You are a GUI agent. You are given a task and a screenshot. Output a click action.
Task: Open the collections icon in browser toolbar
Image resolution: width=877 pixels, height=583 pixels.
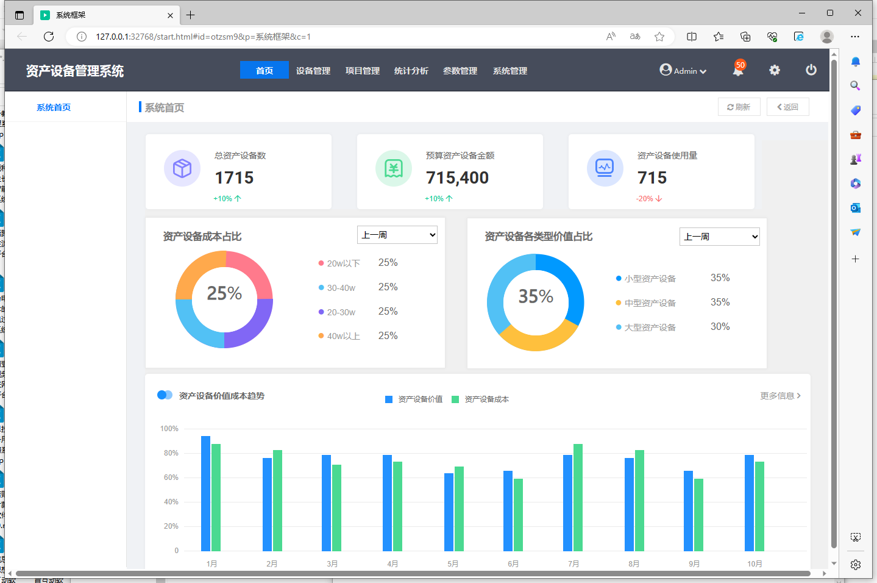tap(745, 37)
